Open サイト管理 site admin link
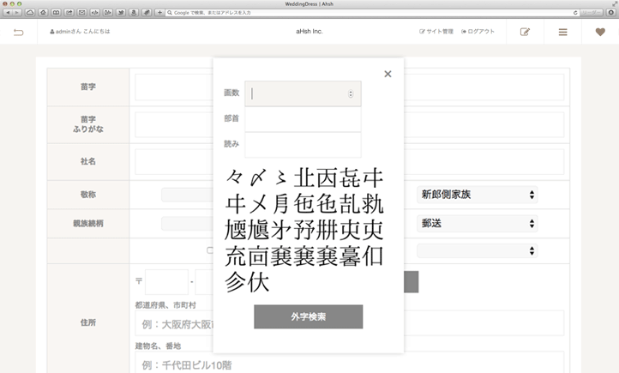The image size is (619, 373). point(436,32)
